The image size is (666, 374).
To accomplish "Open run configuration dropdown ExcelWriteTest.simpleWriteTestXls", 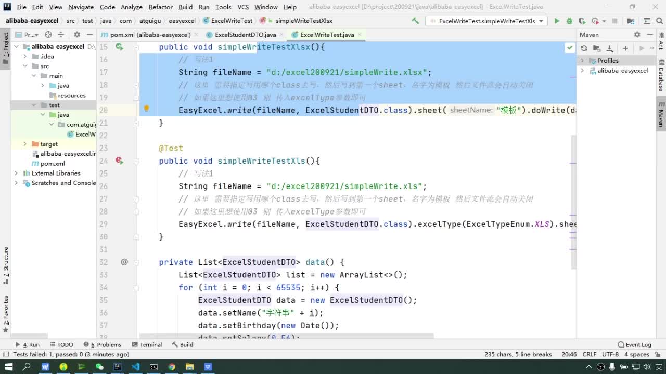I will click(486, 21).
